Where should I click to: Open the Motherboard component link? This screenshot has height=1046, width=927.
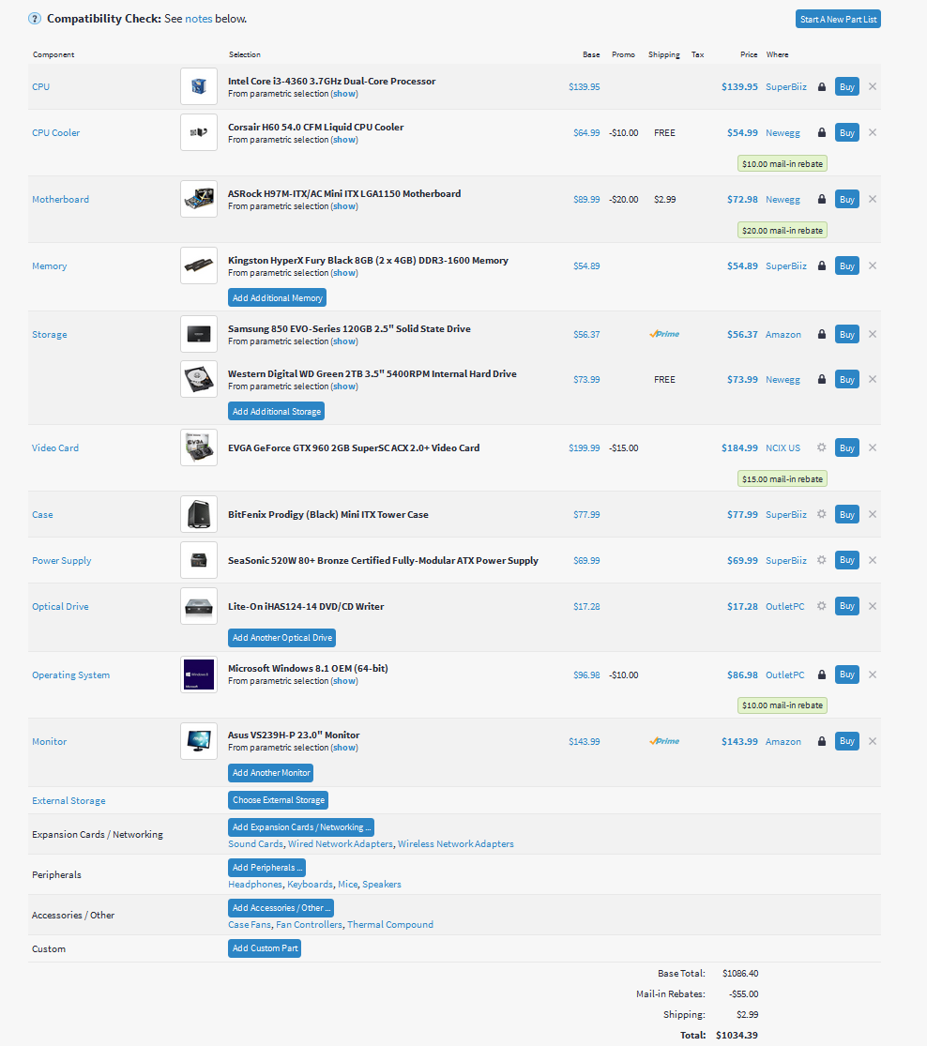click(60, 200)
